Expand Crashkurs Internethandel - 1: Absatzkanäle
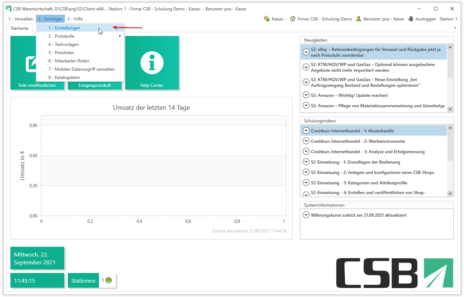 (306, 131)
